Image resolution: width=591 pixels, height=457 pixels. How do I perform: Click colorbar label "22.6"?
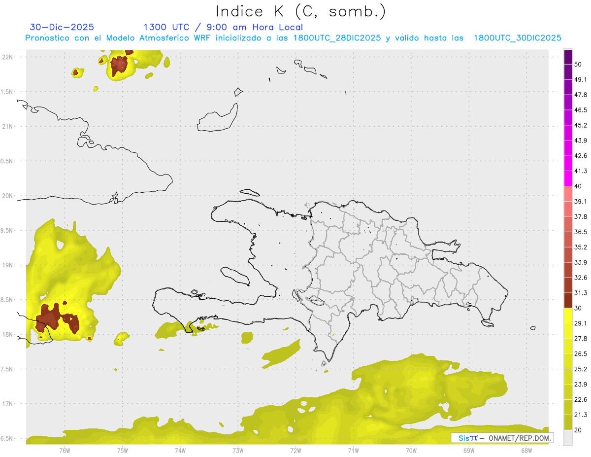coord(581,400)
